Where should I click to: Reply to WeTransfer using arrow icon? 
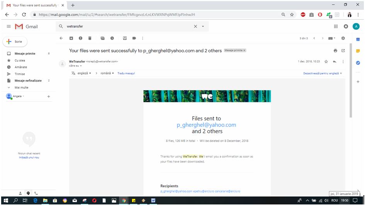(x=334, y=62)
